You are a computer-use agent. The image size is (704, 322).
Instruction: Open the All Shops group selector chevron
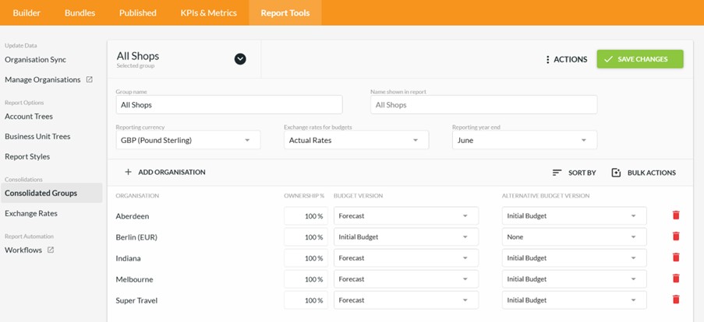(x=240, y=59)
